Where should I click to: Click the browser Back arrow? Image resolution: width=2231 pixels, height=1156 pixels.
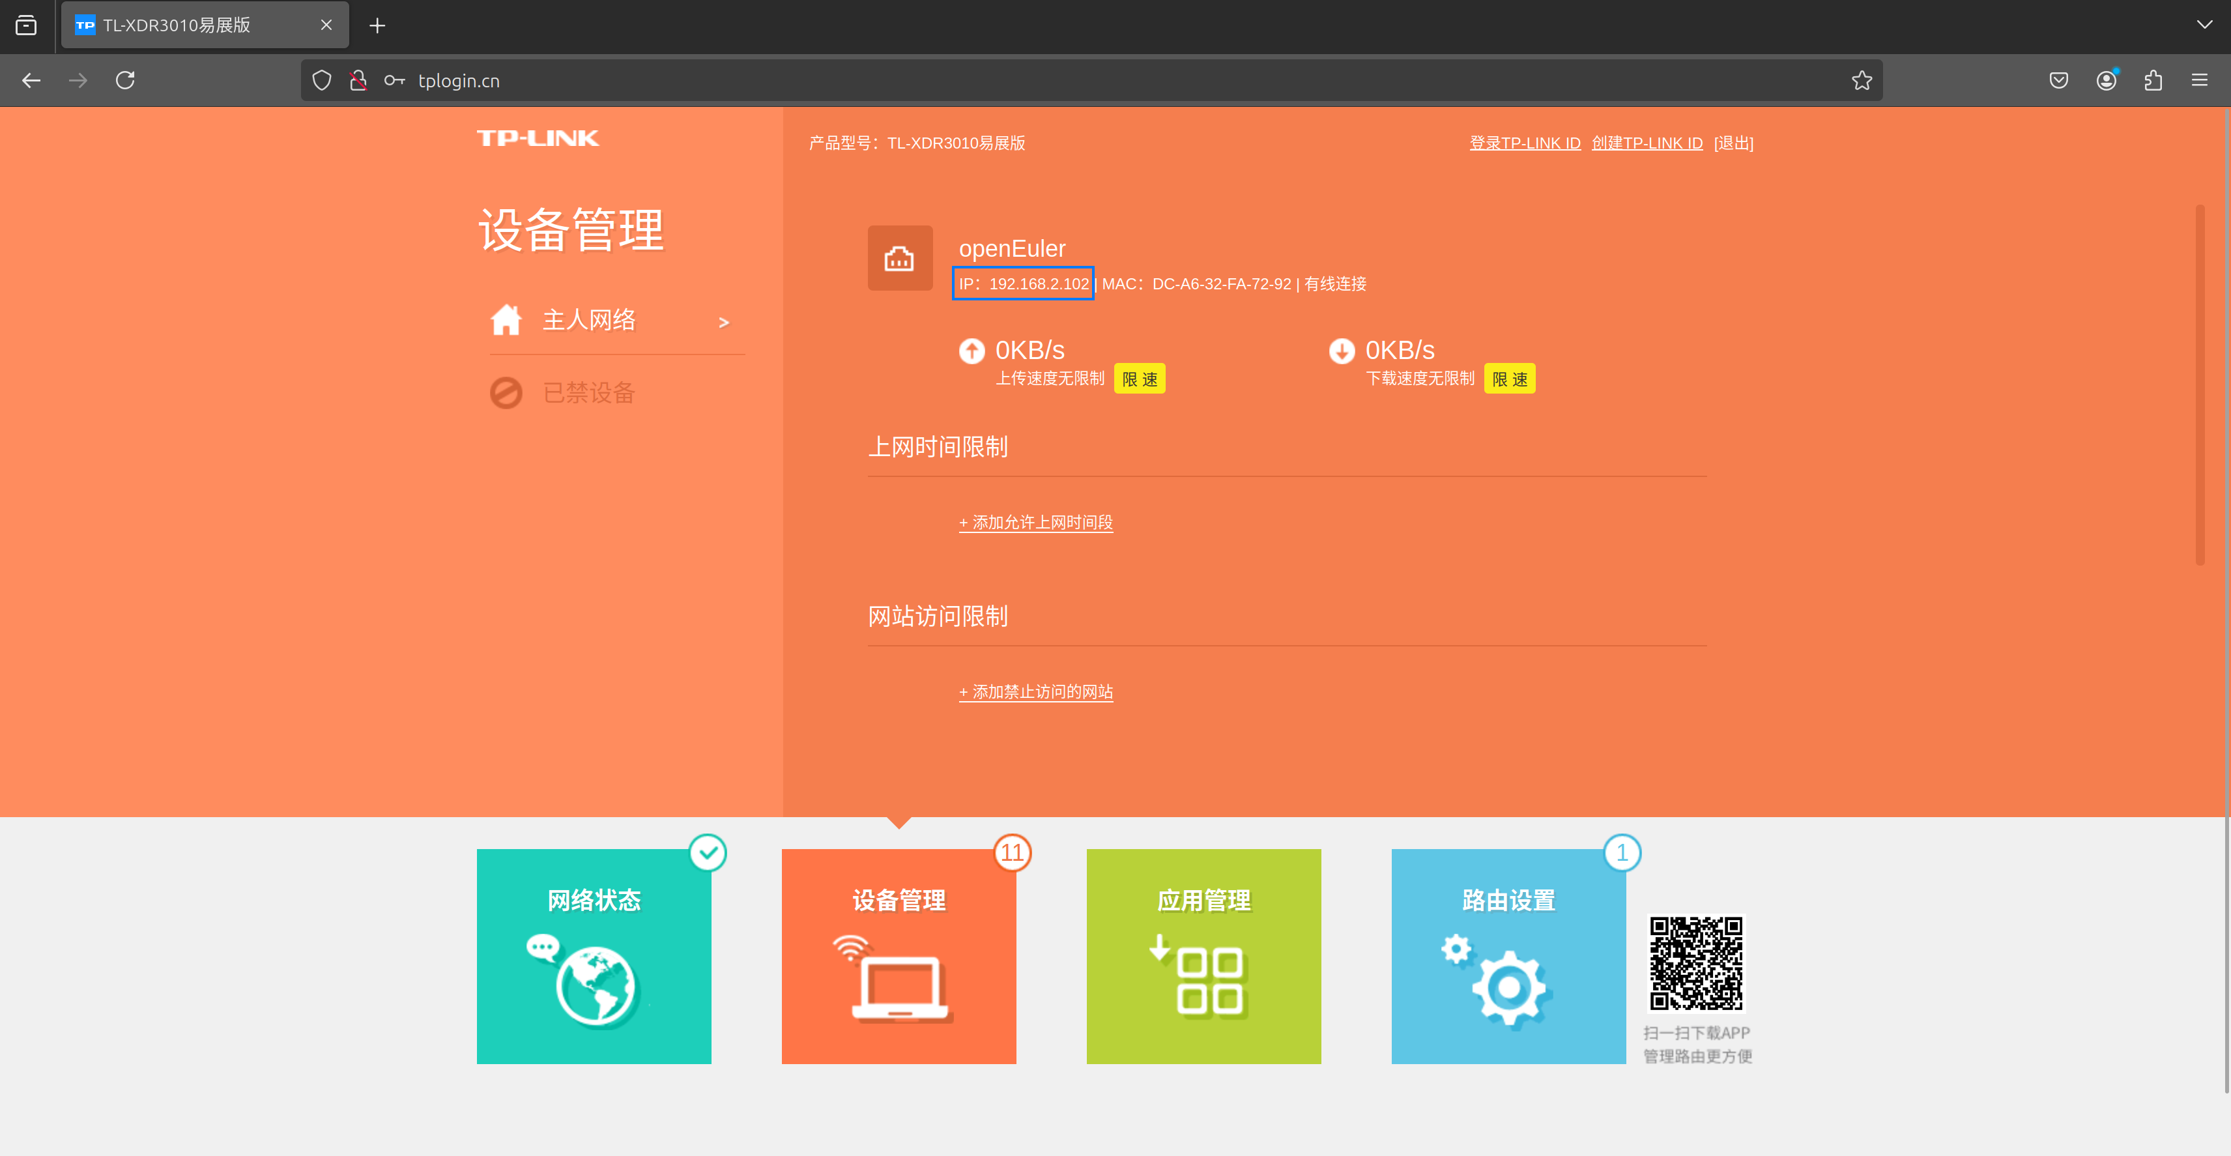[31, 81]
